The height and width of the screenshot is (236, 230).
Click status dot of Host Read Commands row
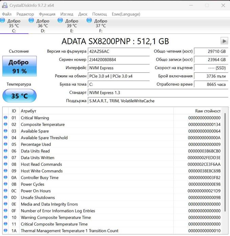5,164
